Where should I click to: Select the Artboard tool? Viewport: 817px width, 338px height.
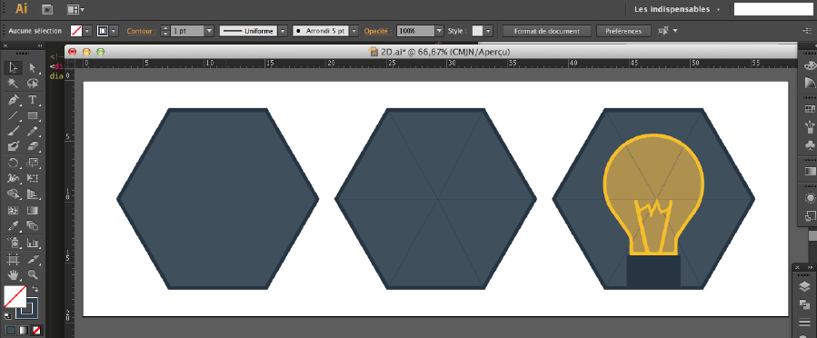[14, 259]
